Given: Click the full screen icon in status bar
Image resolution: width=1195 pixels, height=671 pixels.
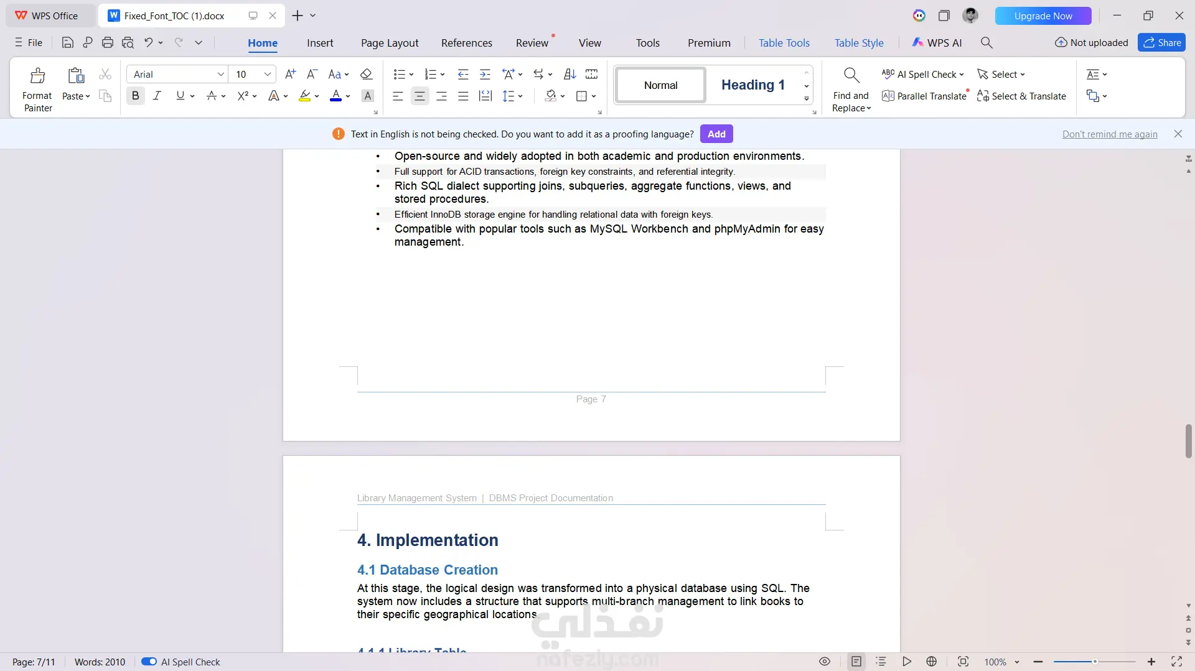Looking at the screenshot, I should 1176,662.
